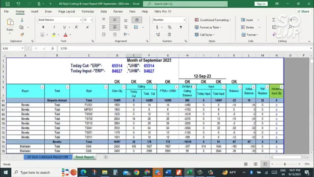314x177 pixels.
Task: Open the Data tab
Action: click(x=104, y=11)
